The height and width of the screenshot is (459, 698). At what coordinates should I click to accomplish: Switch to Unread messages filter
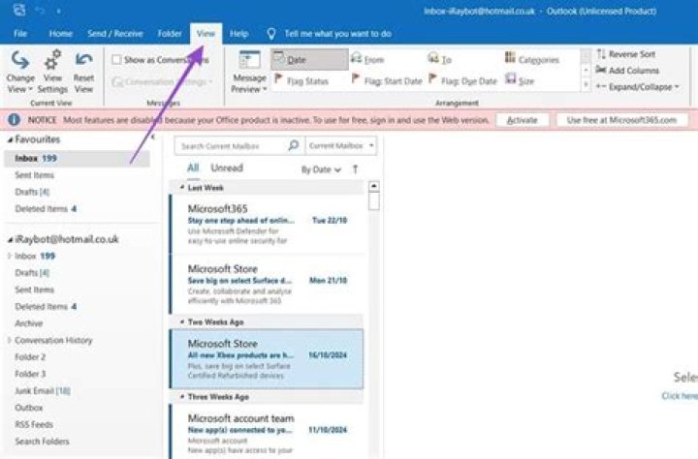tap(227, 168)
